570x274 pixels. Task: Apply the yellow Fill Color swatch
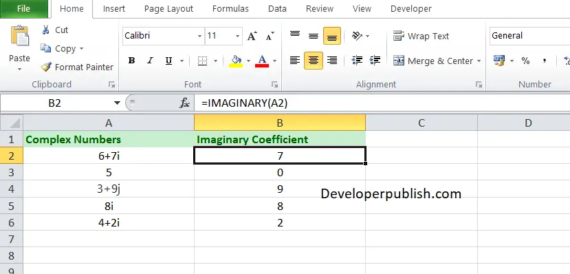tap(237, 61)
